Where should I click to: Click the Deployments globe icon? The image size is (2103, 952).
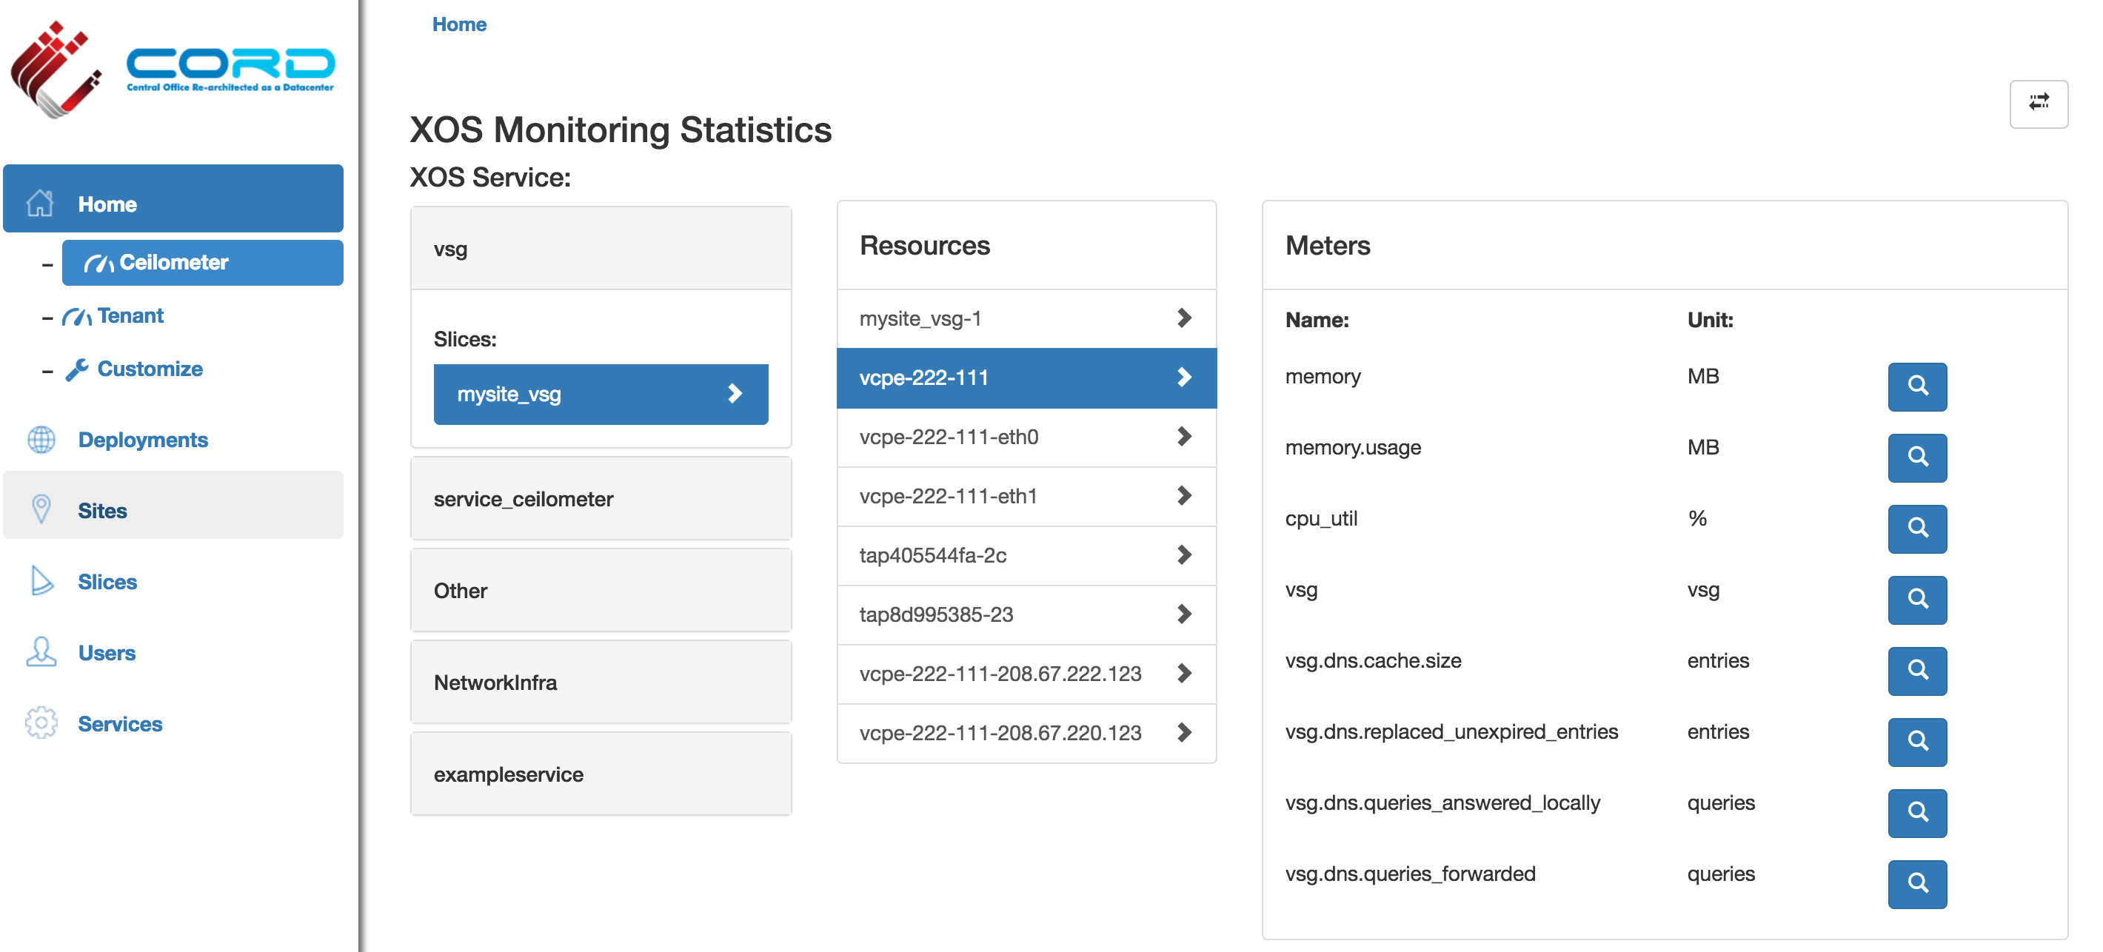click(41, 439)
